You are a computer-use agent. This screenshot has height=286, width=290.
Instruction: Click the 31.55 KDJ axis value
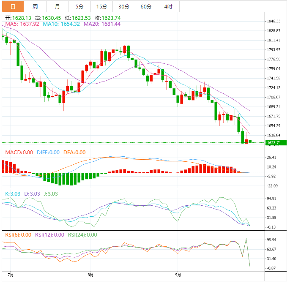click(271, 218)
